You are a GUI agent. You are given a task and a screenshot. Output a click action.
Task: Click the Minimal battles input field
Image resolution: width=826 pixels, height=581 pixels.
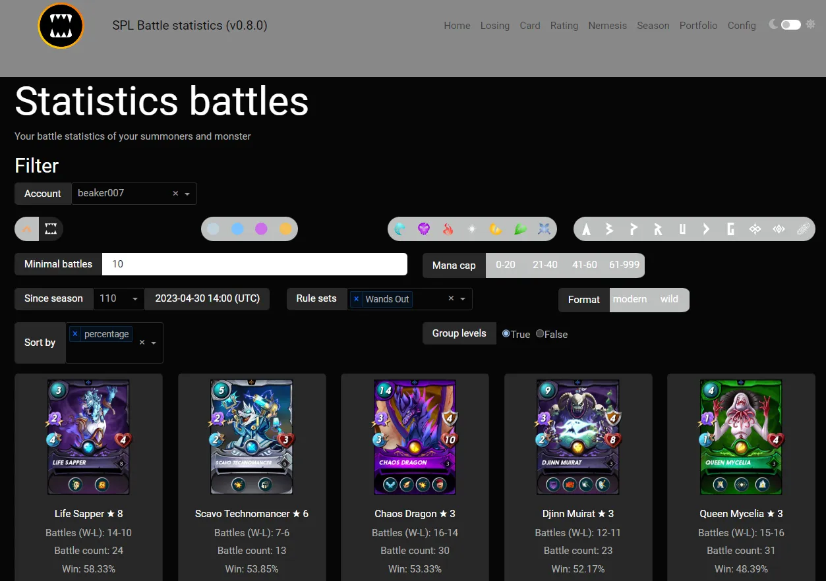pos(254,264)
